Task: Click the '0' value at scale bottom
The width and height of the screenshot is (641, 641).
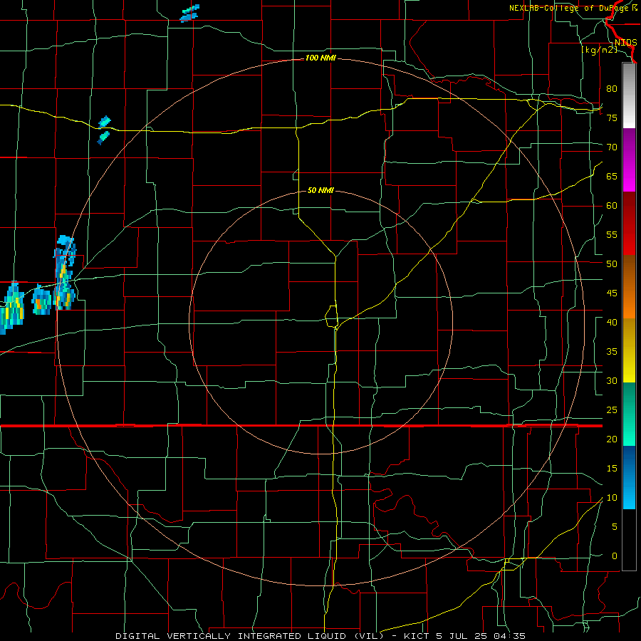Action: tap(615, 556)
